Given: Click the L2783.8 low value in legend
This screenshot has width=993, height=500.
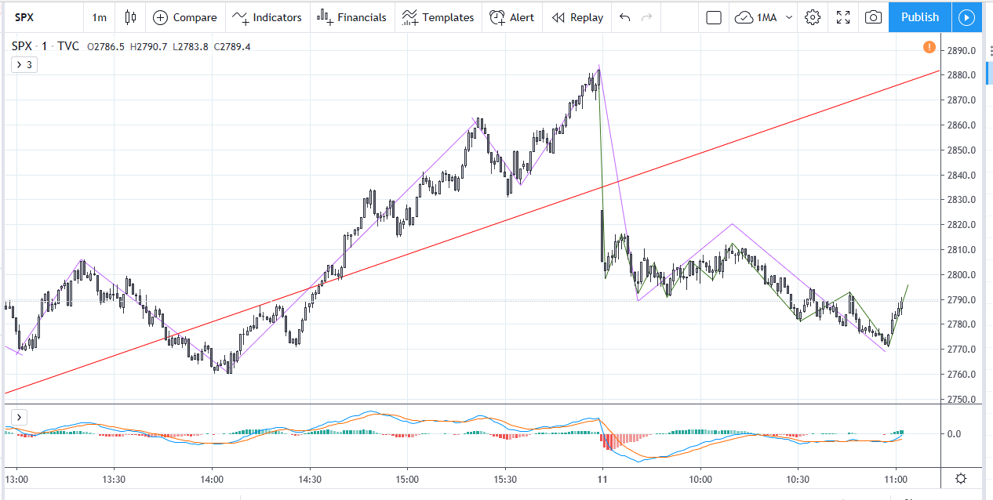Looking at the screenshot, I should (189, 47).
